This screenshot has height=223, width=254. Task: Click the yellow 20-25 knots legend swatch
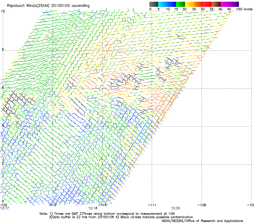(x=189, y=4)
